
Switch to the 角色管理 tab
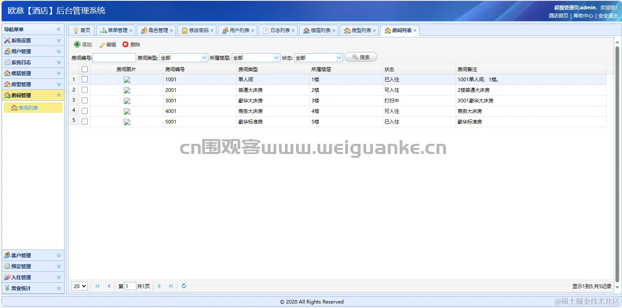156,30
